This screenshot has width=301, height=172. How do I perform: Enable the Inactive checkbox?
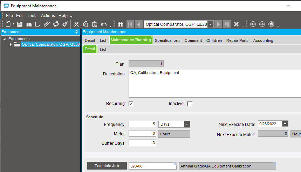click(x=190, y=104)
